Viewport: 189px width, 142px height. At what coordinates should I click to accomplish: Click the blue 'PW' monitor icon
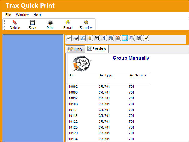(x=139, y=38)
